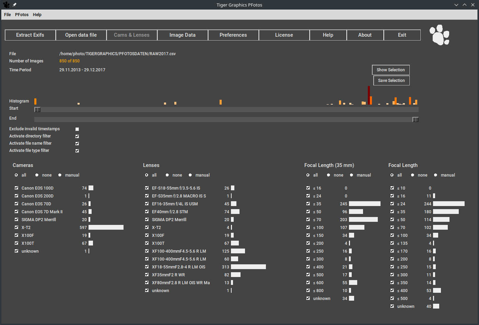
Task: Toggle the XF18-55mmF2.8-4 R LM OIS lens checkbox
Action: click(147, 267)
